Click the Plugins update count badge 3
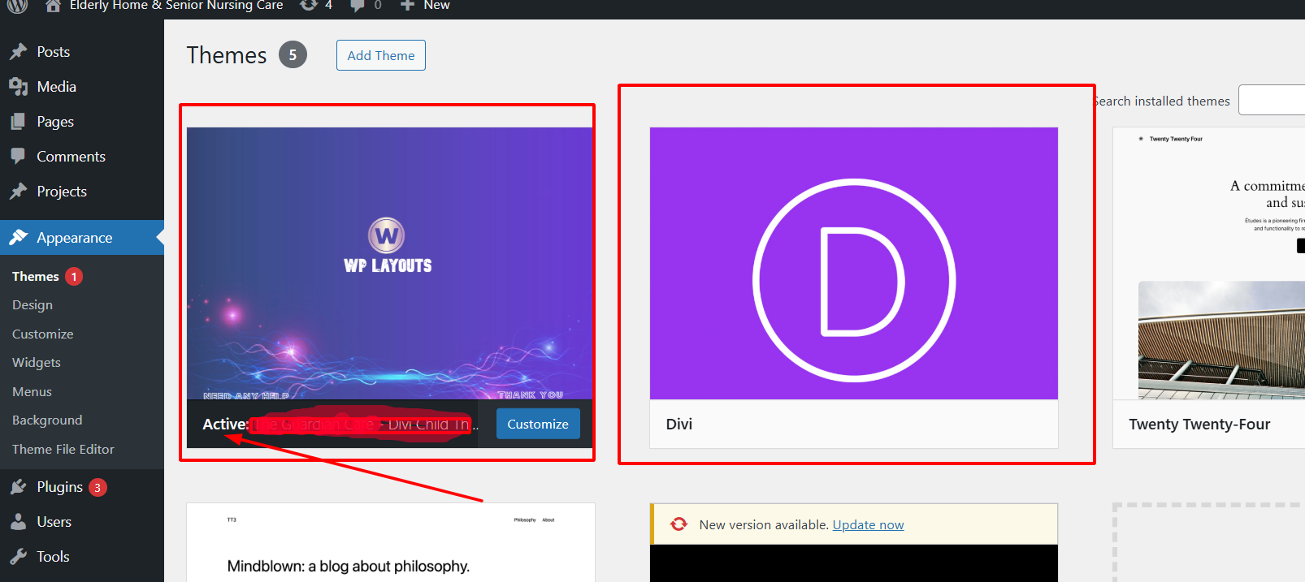This screenshot has height=582, width=1305. (98, 487)
